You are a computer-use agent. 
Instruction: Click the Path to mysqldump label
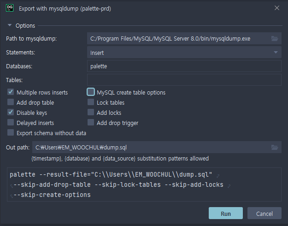click(31, 39)
